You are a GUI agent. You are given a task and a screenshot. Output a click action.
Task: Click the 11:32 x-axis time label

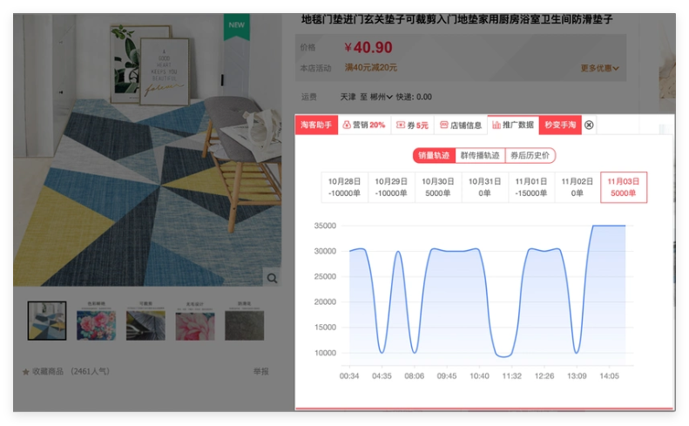click(x=512, y=376)
